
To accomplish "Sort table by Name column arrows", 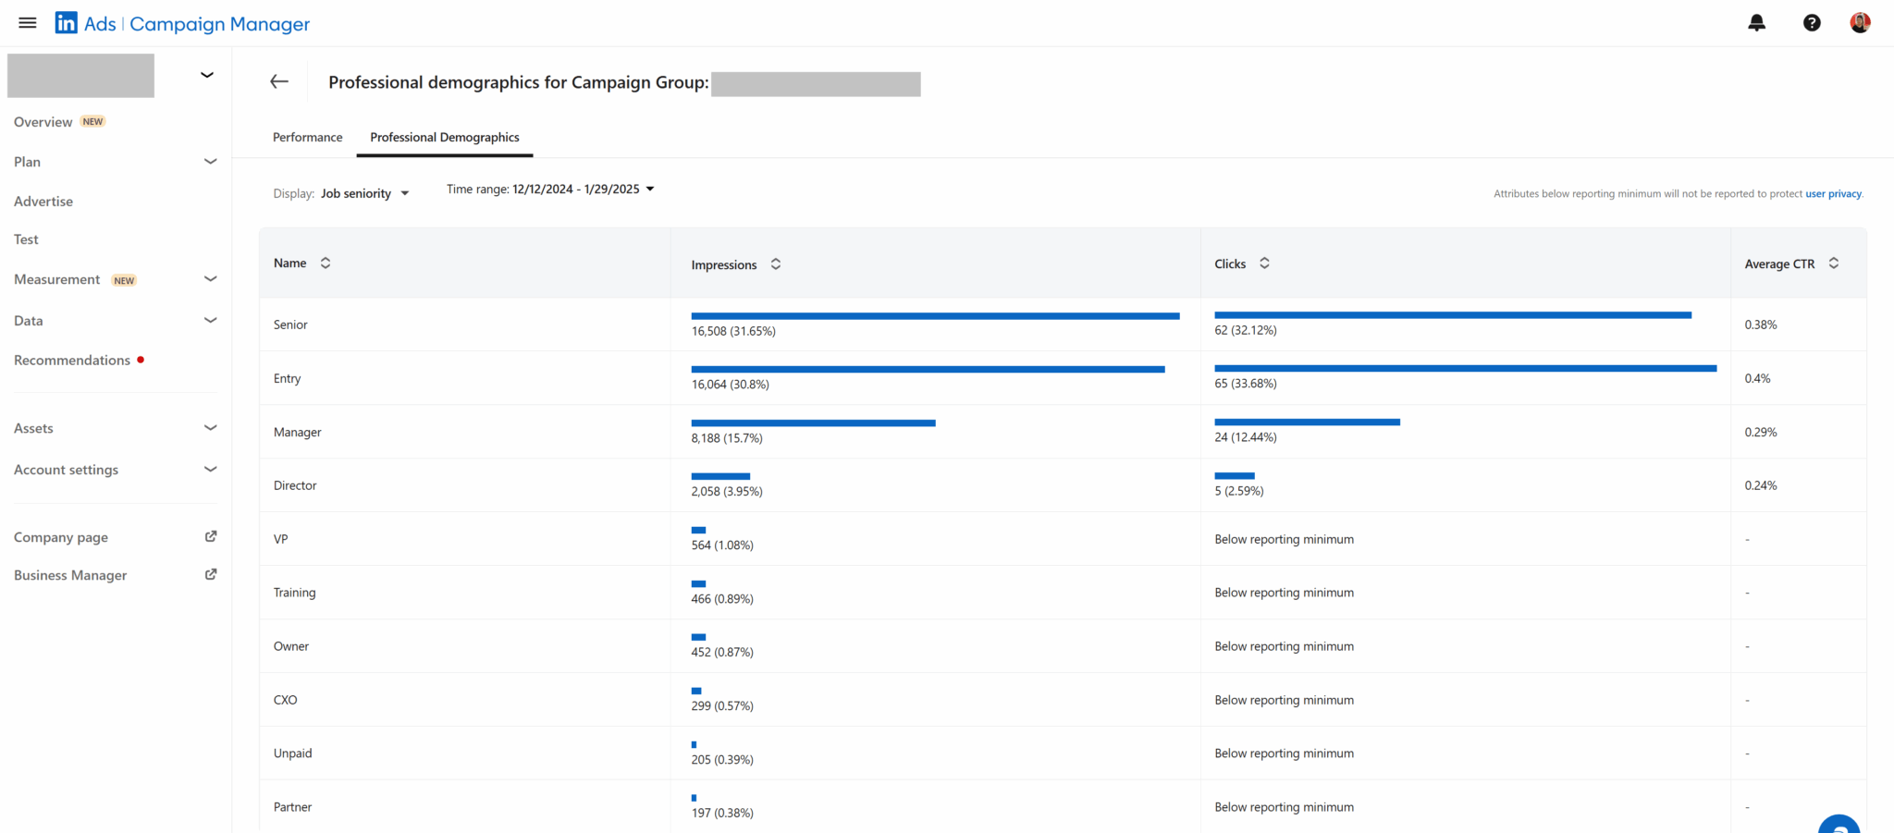I will pos(326,263).
